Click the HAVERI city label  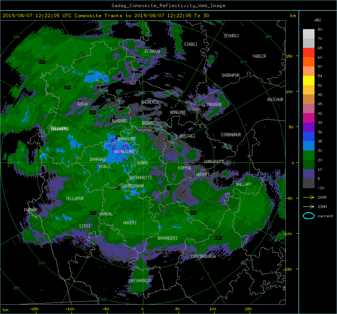pyautogui.click(x=130, y=223)
